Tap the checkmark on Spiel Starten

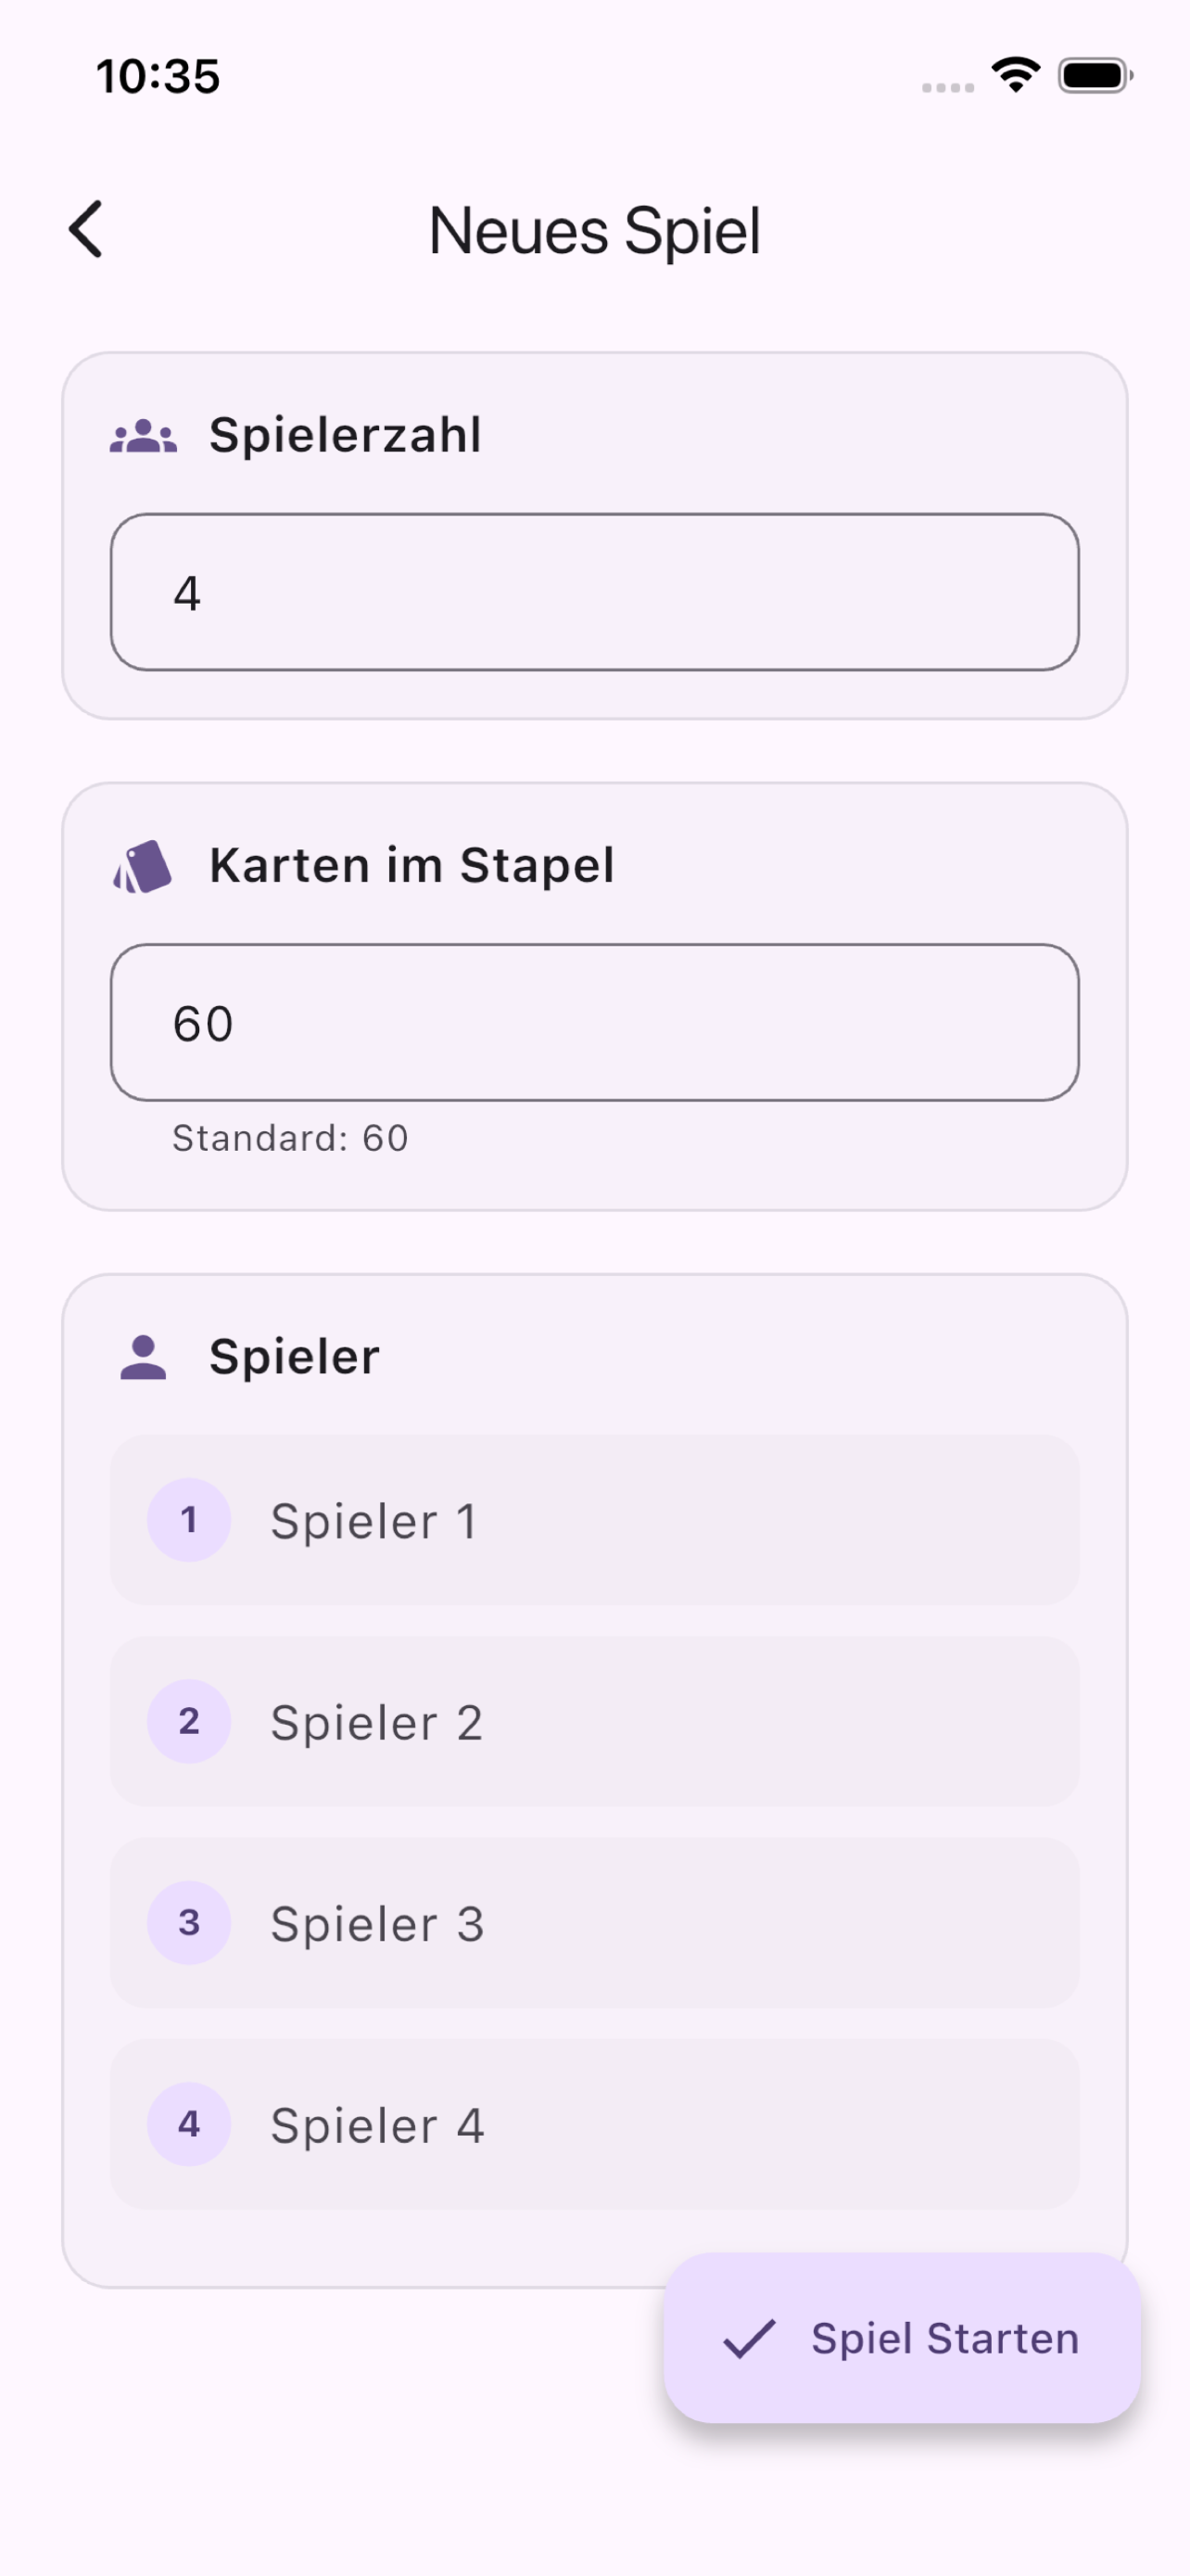coord(750,2339)
